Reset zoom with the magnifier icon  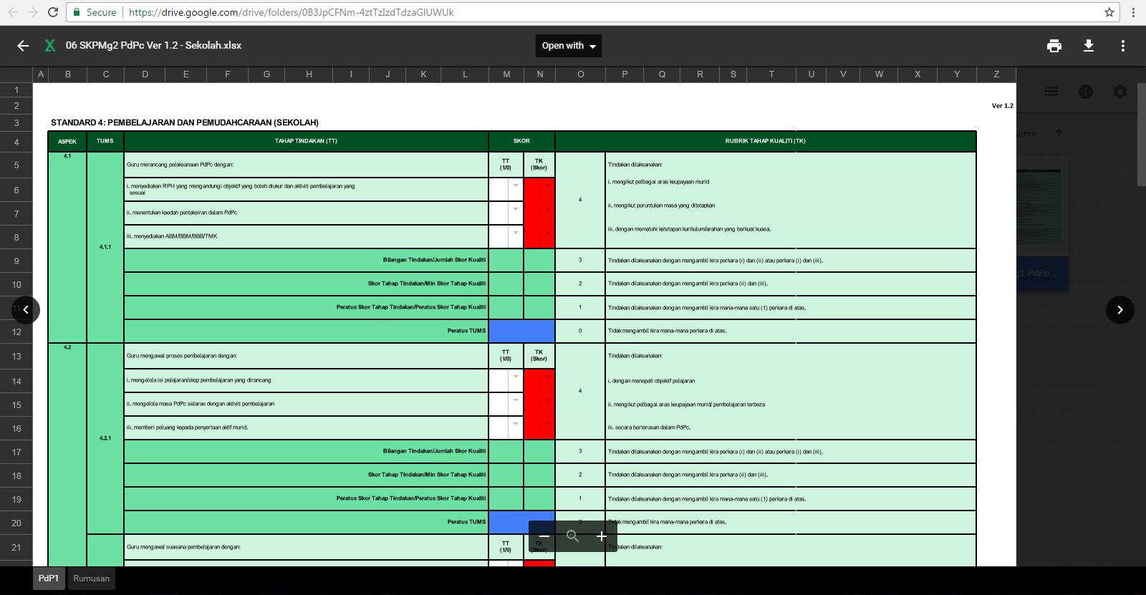(x=572, y=536)
